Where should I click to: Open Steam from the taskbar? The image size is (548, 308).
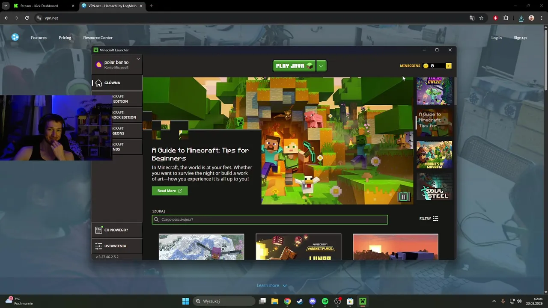300,301
